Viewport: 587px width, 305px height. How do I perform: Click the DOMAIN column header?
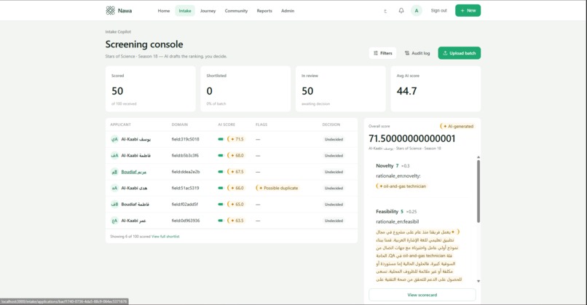point(180,124)
